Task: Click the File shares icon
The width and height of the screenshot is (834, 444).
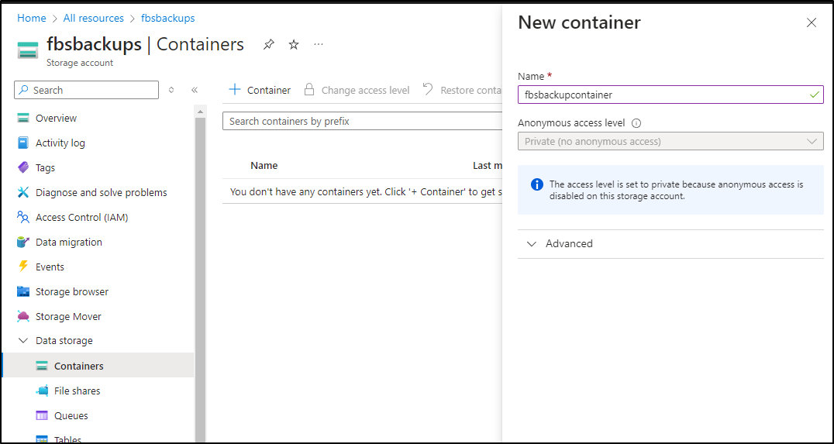Action: point(42,391)
